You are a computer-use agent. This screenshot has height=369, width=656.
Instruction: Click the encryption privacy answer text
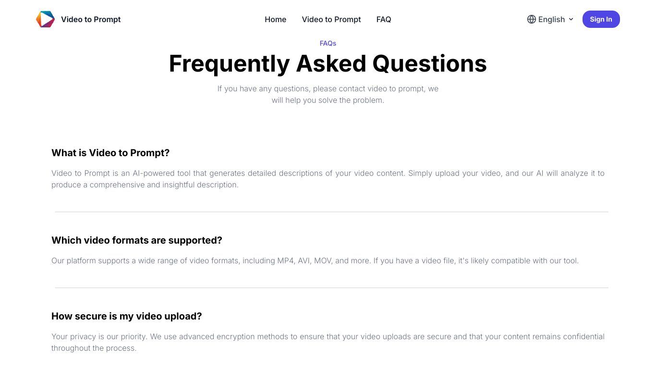[x=328, y=342]
